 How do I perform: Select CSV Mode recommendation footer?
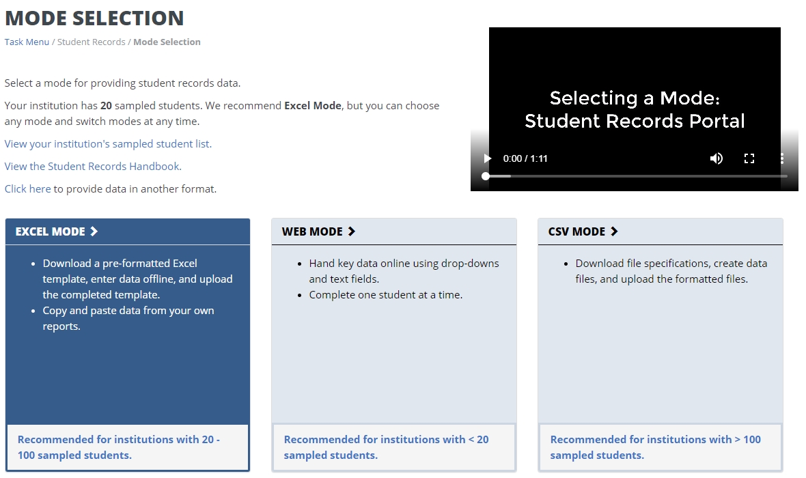660,447
